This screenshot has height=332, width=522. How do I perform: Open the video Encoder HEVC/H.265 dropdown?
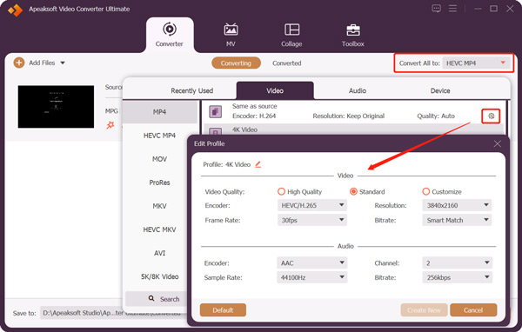click(x=312, y=205)
